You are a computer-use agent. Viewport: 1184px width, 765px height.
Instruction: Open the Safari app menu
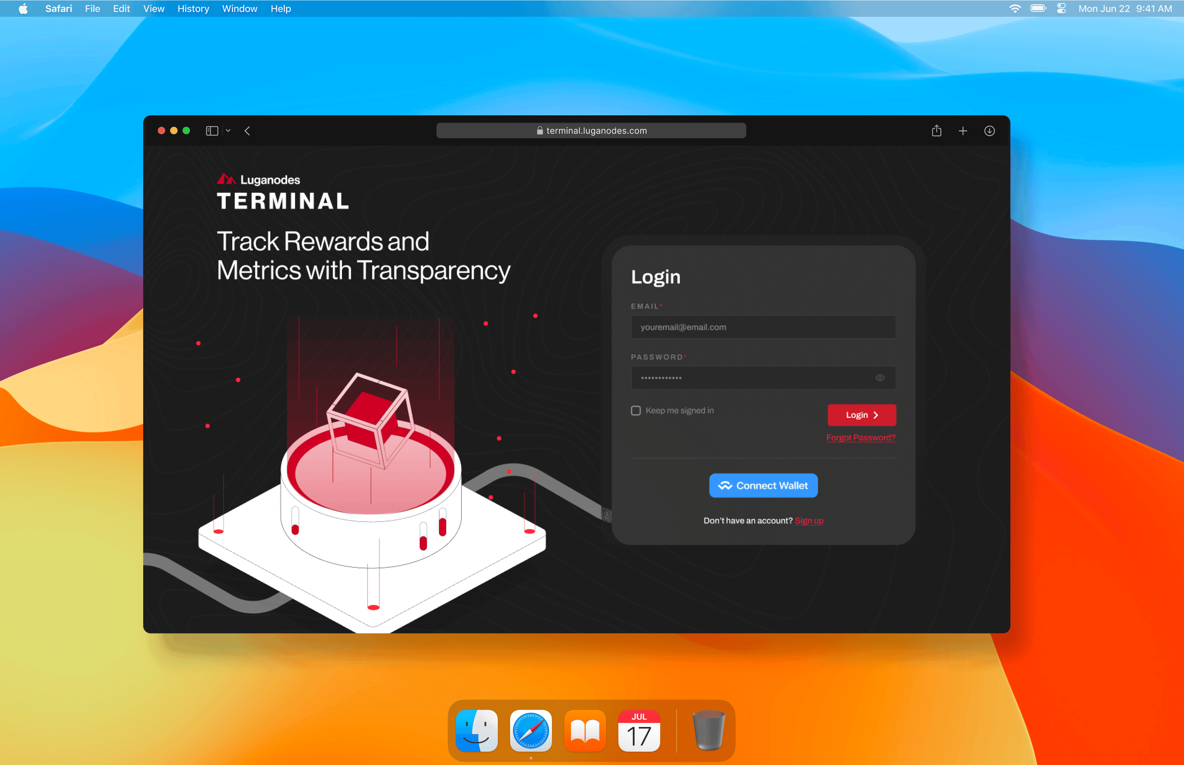point(59,9)
